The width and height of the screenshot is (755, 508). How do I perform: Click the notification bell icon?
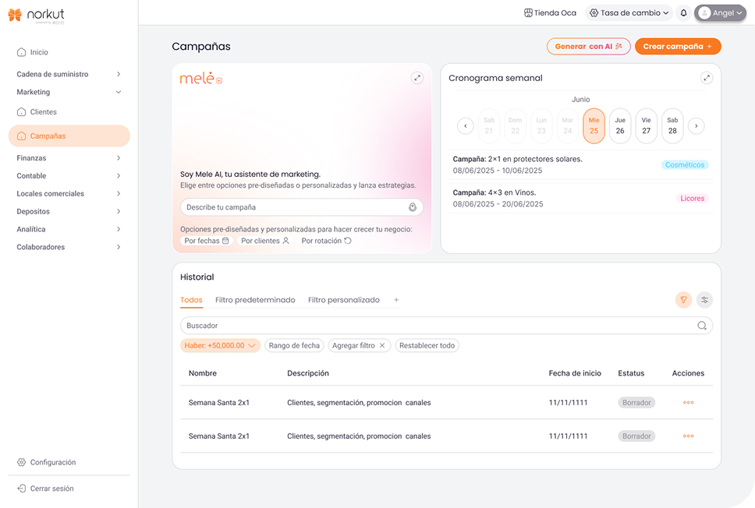[684, 13]
